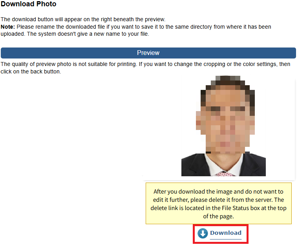The height and width of the screenshot is (245, 298).
Task: Click the white card area left of the photo
Action: point(161,127)
